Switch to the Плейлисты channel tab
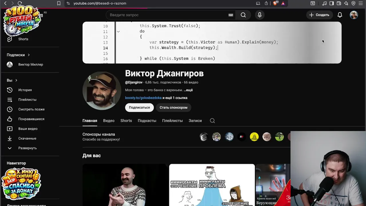 tap(172, 121)
